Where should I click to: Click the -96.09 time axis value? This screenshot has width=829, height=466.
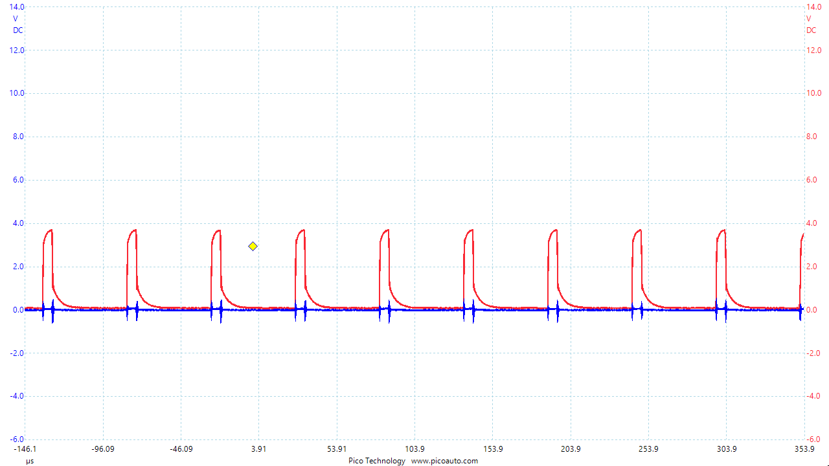coord(103,449)
